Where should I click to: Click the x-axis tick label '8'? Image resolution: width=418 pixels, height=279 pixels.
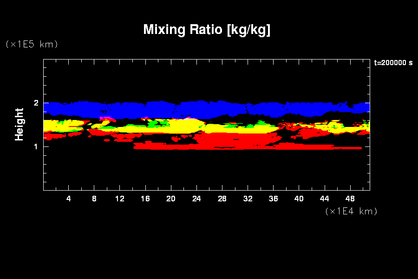(94, 199)
